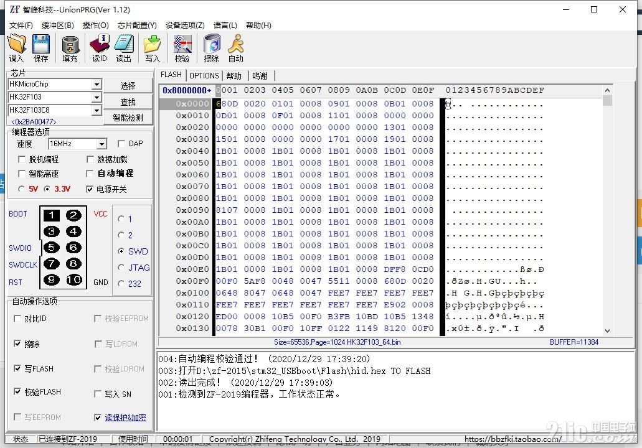Viewport: 642px width, 448px height.
Task: Select interface mode radio button 2
Action: (121, 235)
